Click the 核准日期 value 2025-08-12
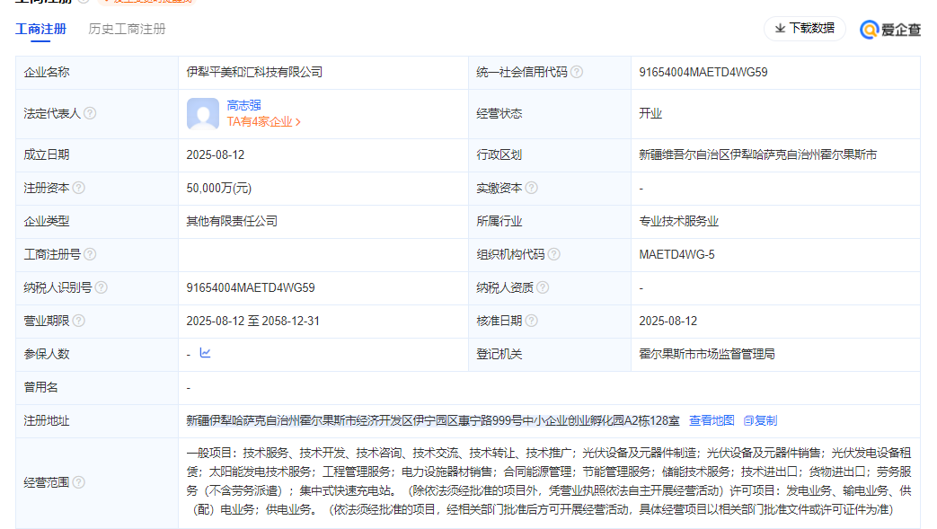 pos(668,321)
